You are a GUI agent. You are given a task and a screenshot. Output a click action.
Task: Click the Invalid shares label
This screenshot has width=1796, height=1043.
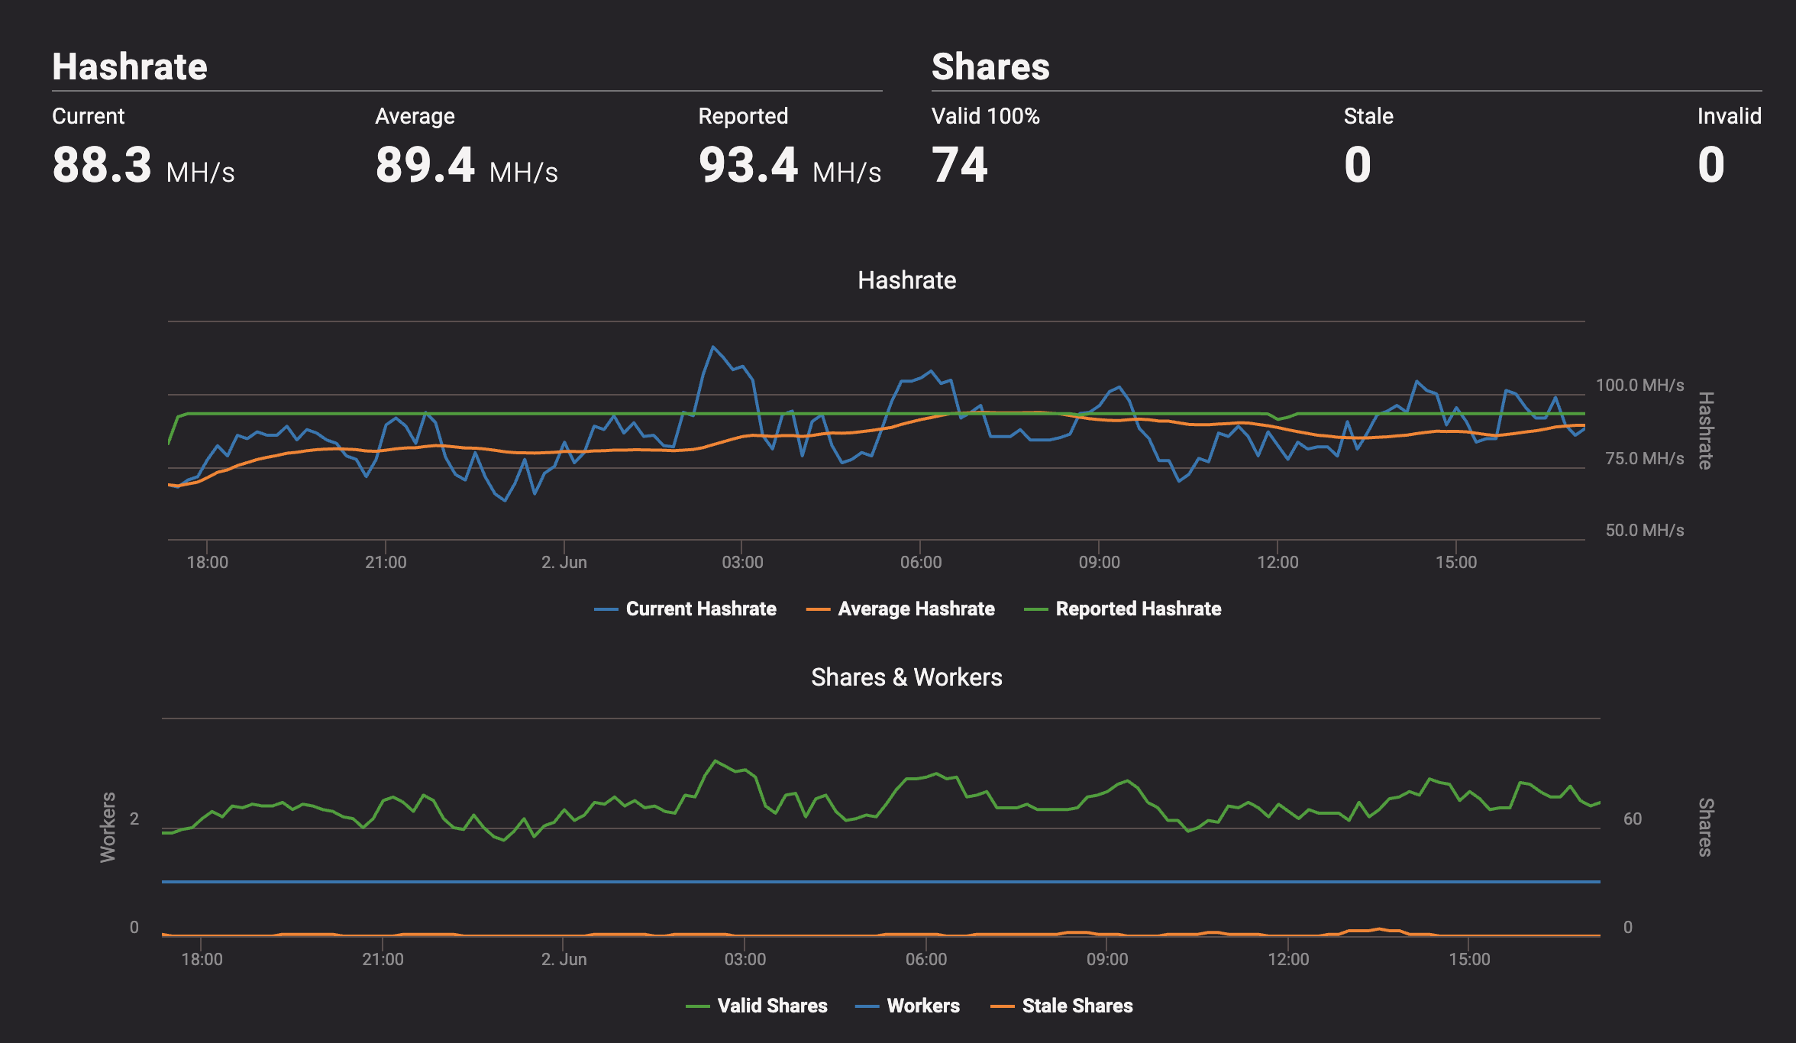pos(1729,116)
